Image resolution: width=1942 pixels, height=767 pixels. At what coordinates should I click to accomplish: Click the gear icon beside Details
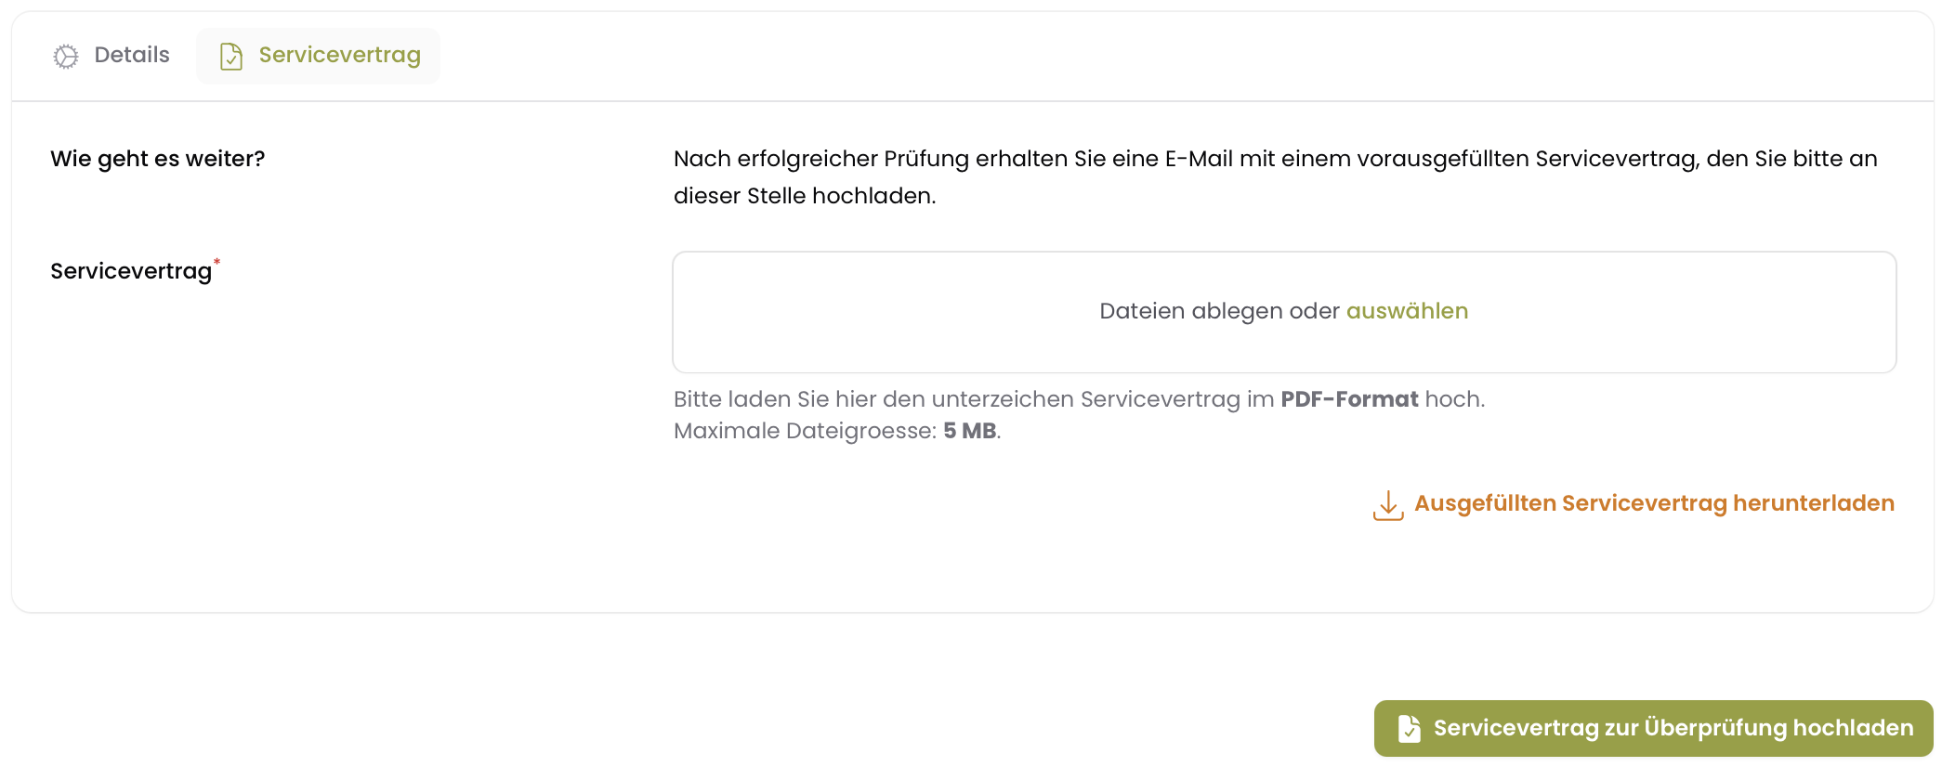tap(66, 57)
